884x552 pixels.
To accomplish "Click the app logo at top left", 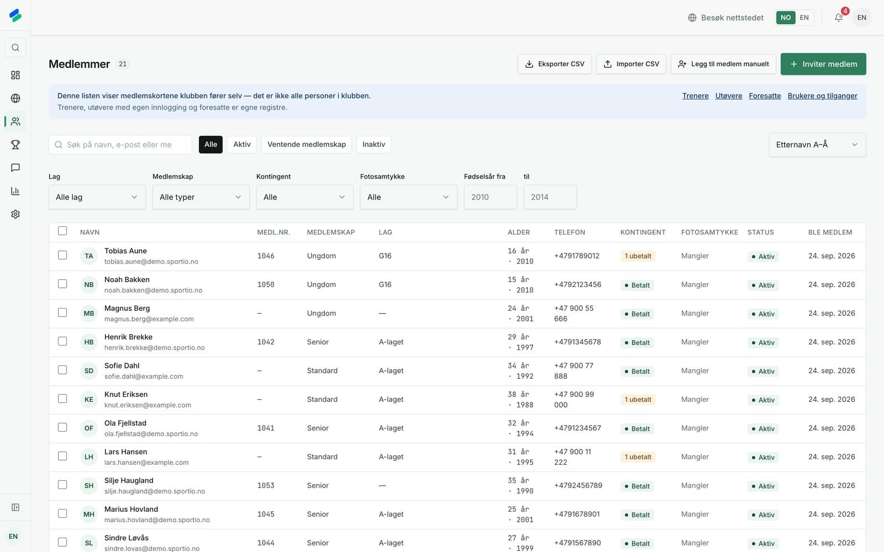I will [x=15, y=15].
